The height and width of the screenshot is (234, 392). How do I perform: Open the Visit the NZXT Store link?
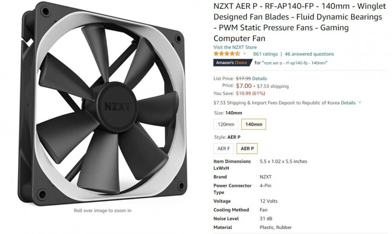[x=235, y=47]
